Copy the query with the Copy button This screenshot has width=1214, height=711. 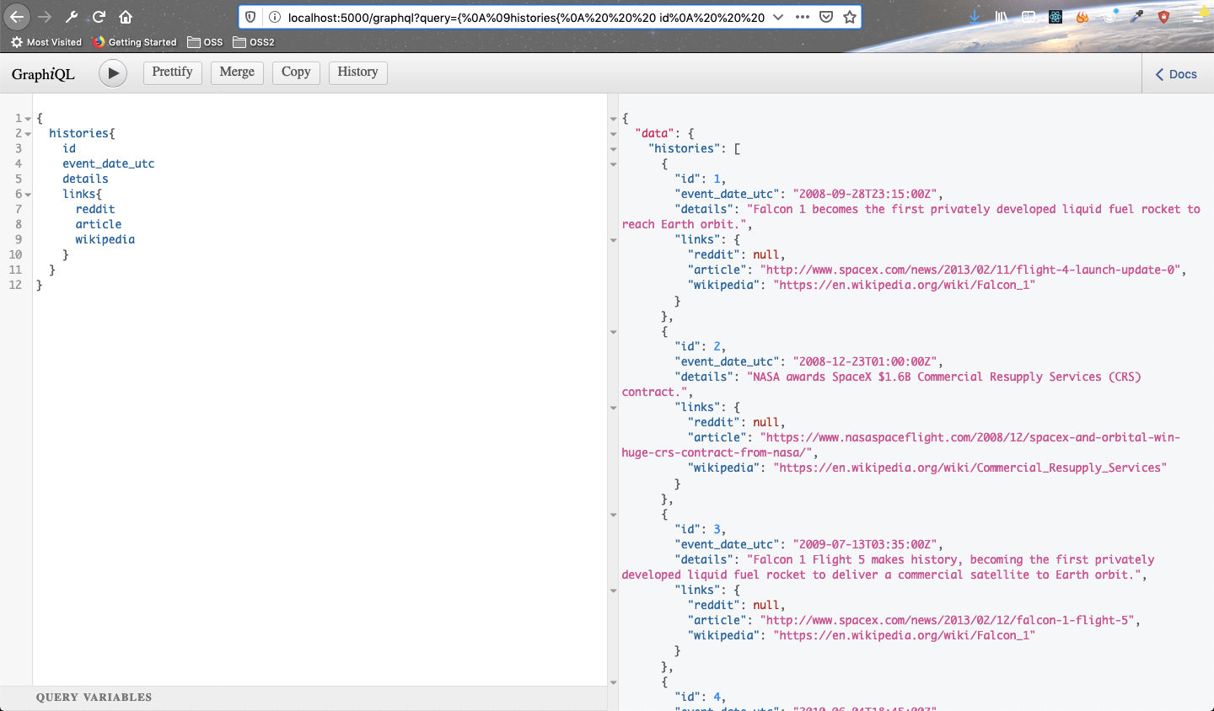click(x=296, y=72)
